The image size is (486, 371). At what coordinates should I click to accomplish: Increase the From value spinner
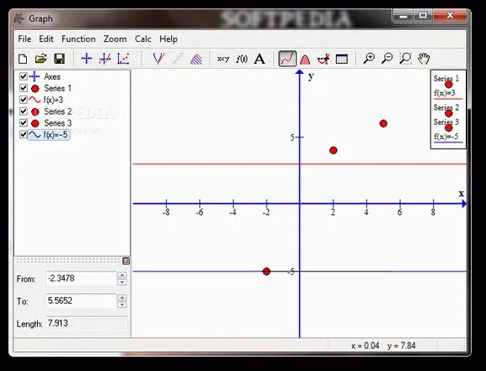tap(122, 275)
